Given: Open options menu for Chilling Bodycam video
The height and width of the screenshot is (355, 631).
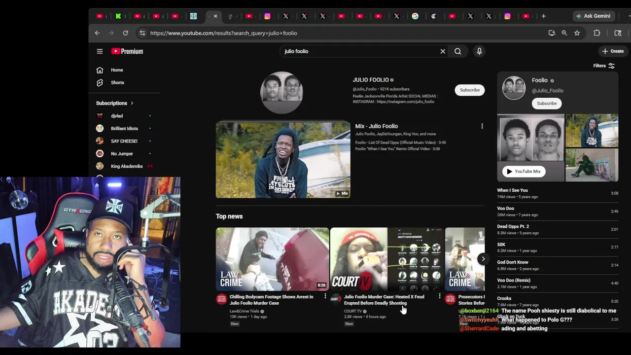Looking at the screenshot, I should (325, 296).
